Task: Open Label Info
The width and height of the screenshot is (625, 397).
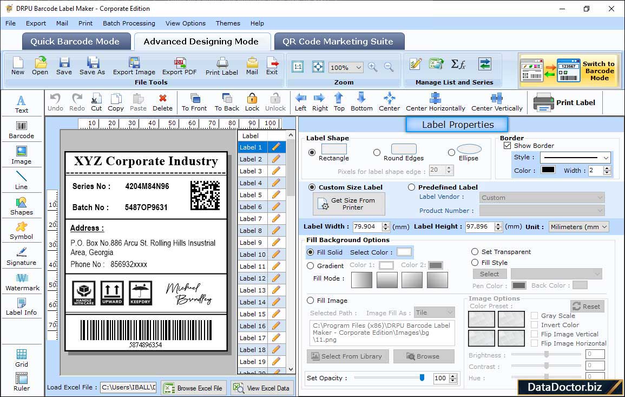Action: click(22, 307)
